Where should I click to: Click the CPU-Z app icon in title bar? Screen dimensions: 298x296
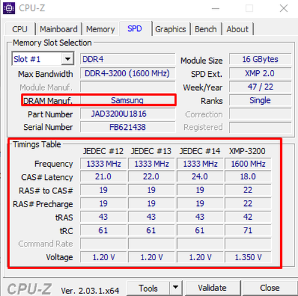(x=9, y=8)
